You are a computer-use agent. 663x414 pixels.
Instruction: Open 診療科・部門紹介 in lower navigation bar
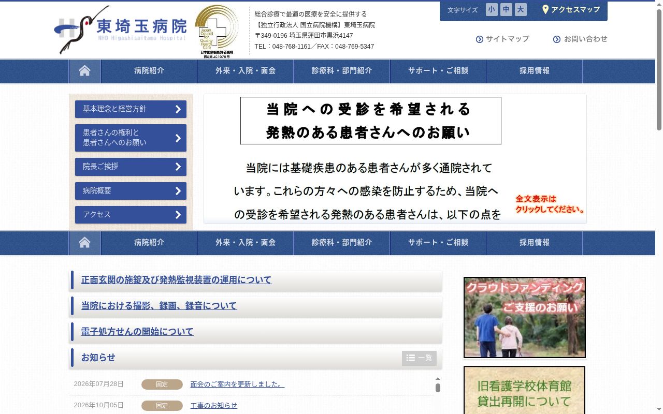pyautogui.click(x=342, y=243)
